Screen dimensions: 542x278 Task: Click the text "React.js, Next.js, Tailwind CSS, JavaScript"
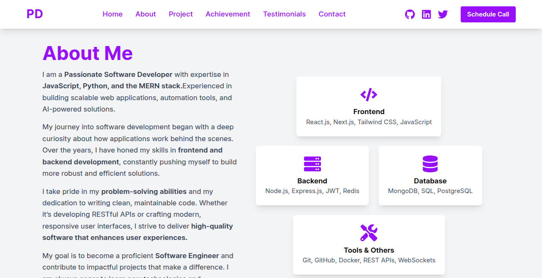tap(369, 122)
